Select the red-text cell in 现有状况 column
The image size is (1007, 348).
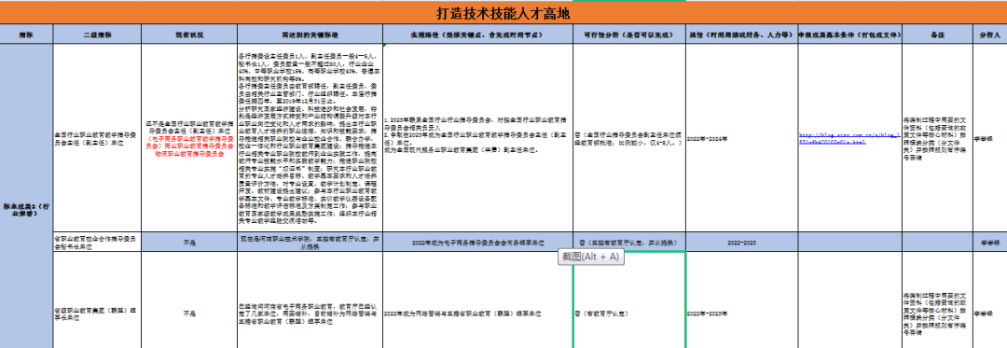[x=189, y=138]
